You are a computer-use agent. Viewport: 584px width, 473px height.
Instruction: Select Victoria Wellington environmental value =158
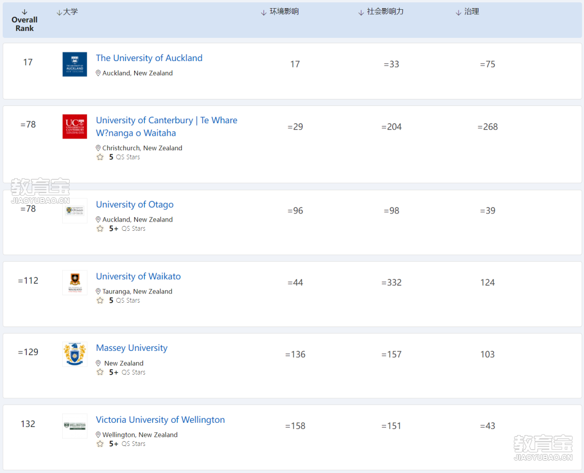coord(295,426)
